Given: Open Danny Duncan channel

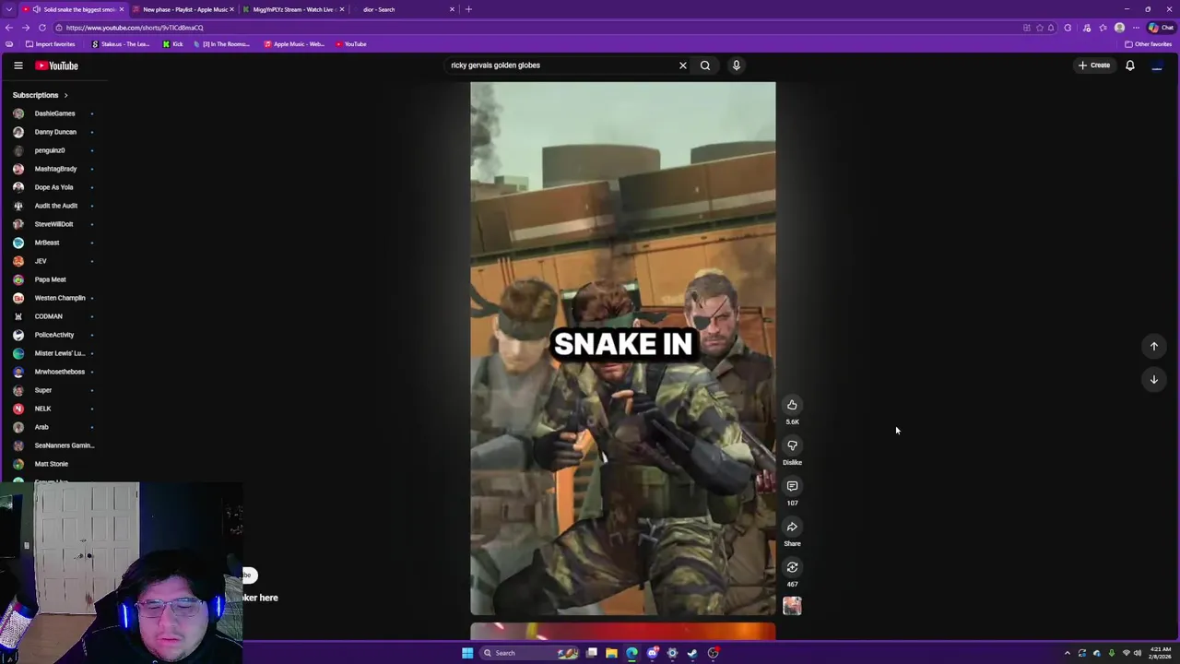Looking at the screenshot, I should [53, 132].
